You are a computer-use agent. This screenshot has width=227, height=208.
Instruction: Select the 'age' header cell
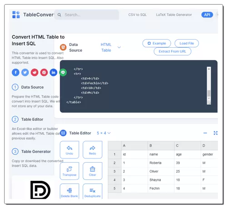[188, 154]
